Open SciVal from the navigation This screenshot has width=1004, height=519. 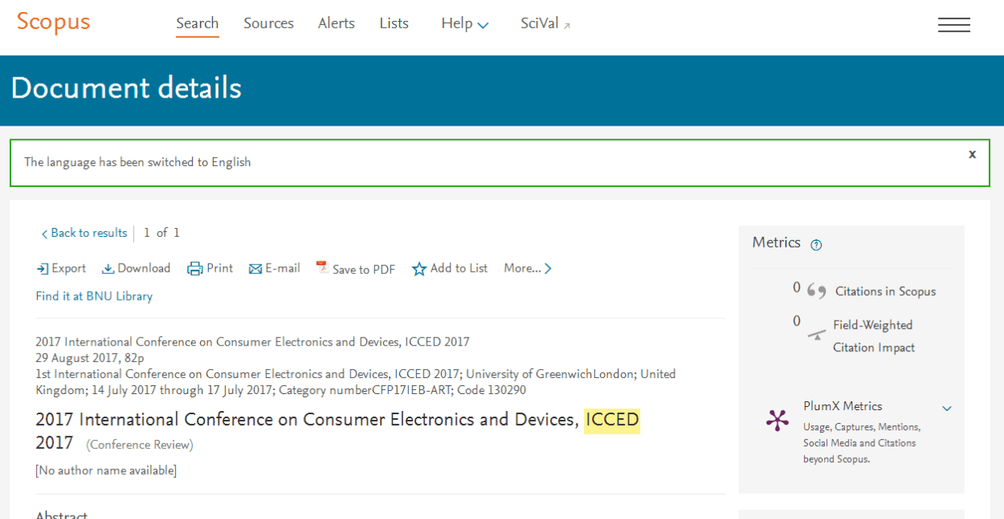tap(539, 24)
